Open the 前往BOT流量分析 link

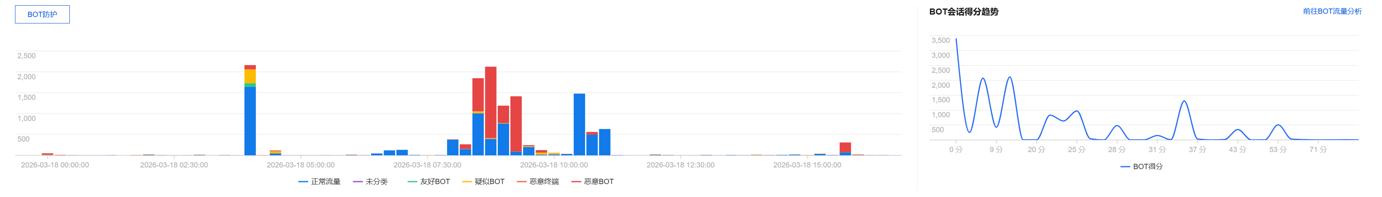1332,11
